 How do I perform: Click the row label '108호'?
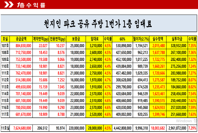[x=5, y=53]
